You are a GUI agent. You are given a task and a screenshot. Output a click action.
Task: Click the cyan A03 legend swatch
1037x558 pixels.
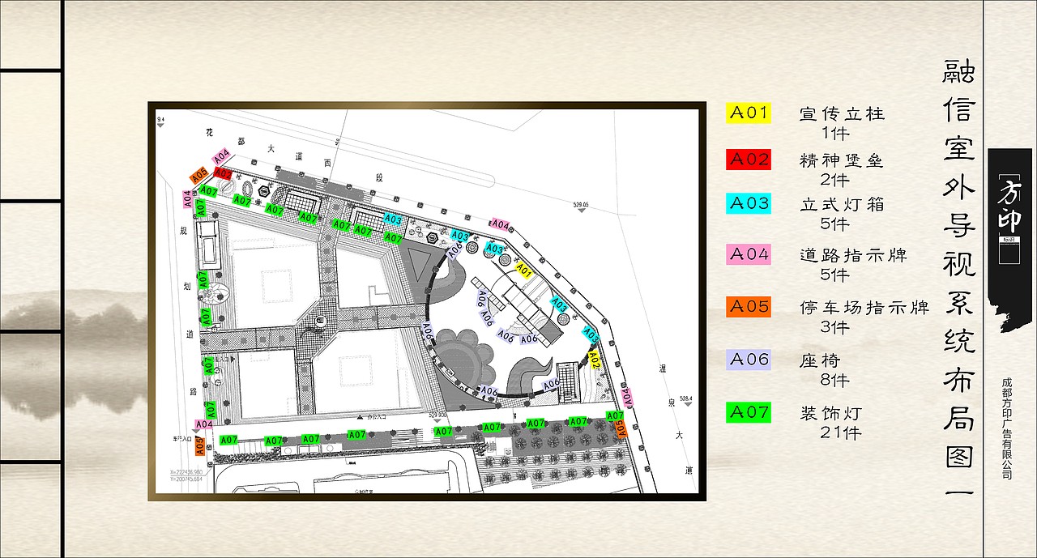coord(749,203)
